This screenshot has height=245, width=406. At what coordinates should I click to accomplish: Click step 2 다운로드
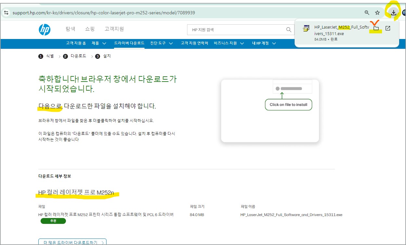(75, 56)
